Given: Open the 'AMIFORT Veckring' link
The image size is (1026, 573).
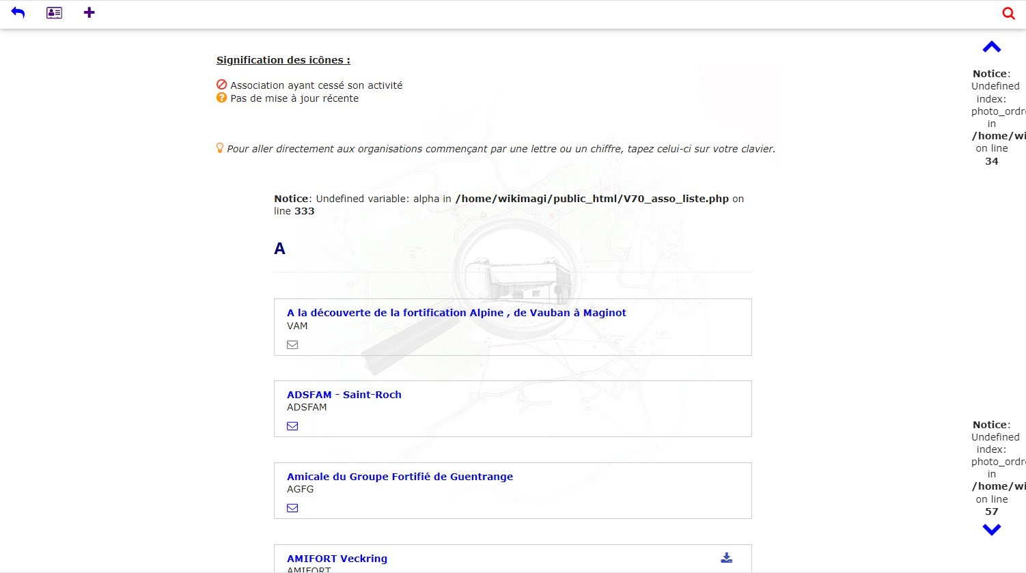Looking at the screenshot, I should (x=337, y=559).
